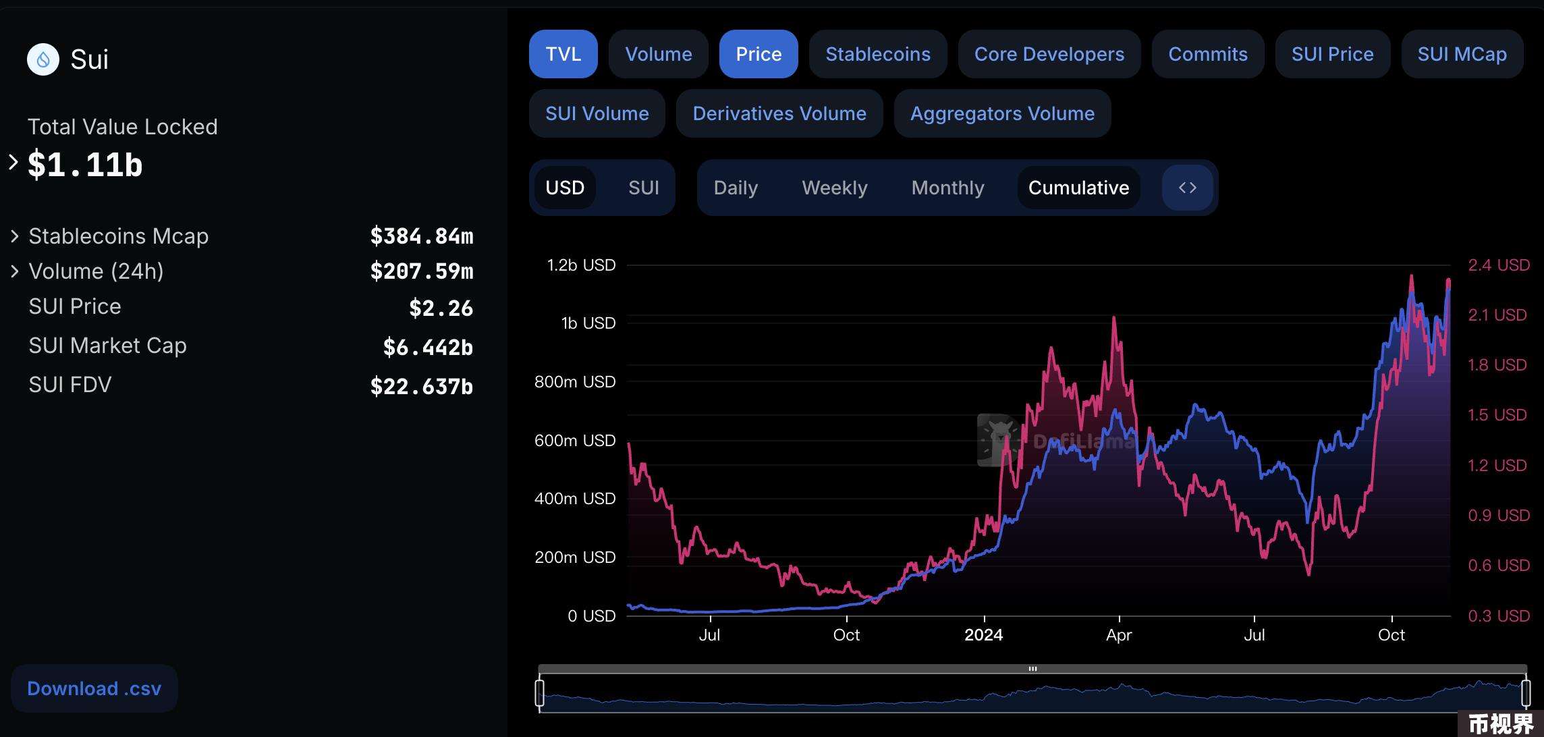
Task: Click the $2.26 price value
Action: [441, 308]
